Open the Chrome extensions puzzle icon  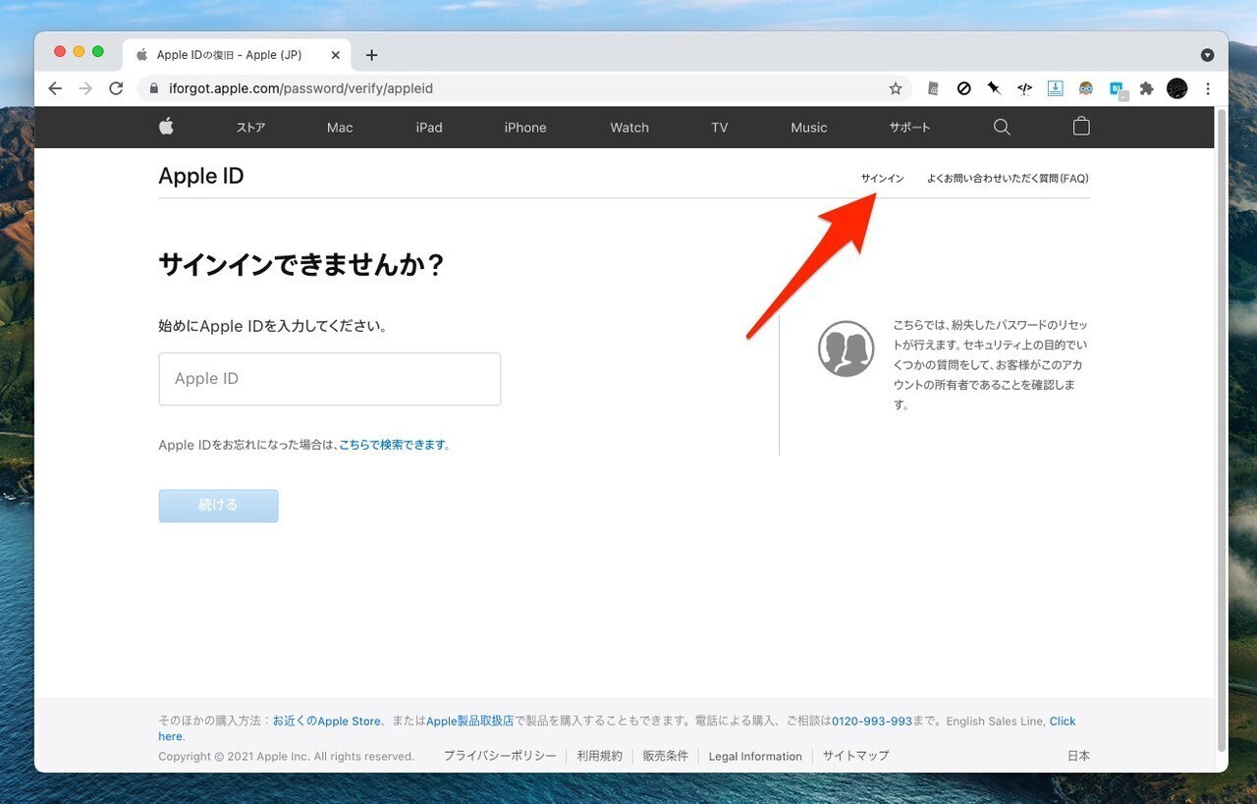[x=1146, y=88]
